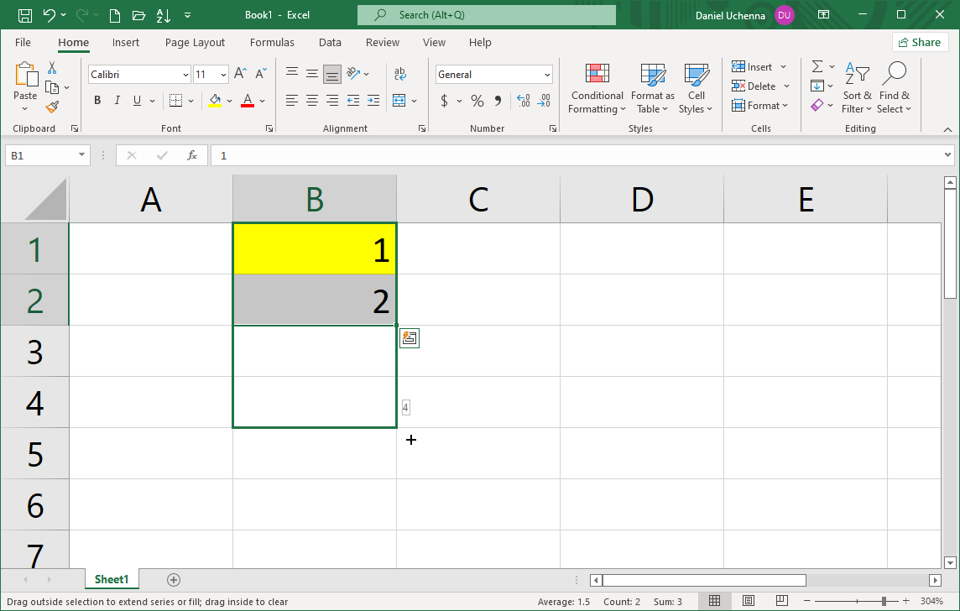
Task: Click the zoom slider in status bar
Action: click(884, 601)
